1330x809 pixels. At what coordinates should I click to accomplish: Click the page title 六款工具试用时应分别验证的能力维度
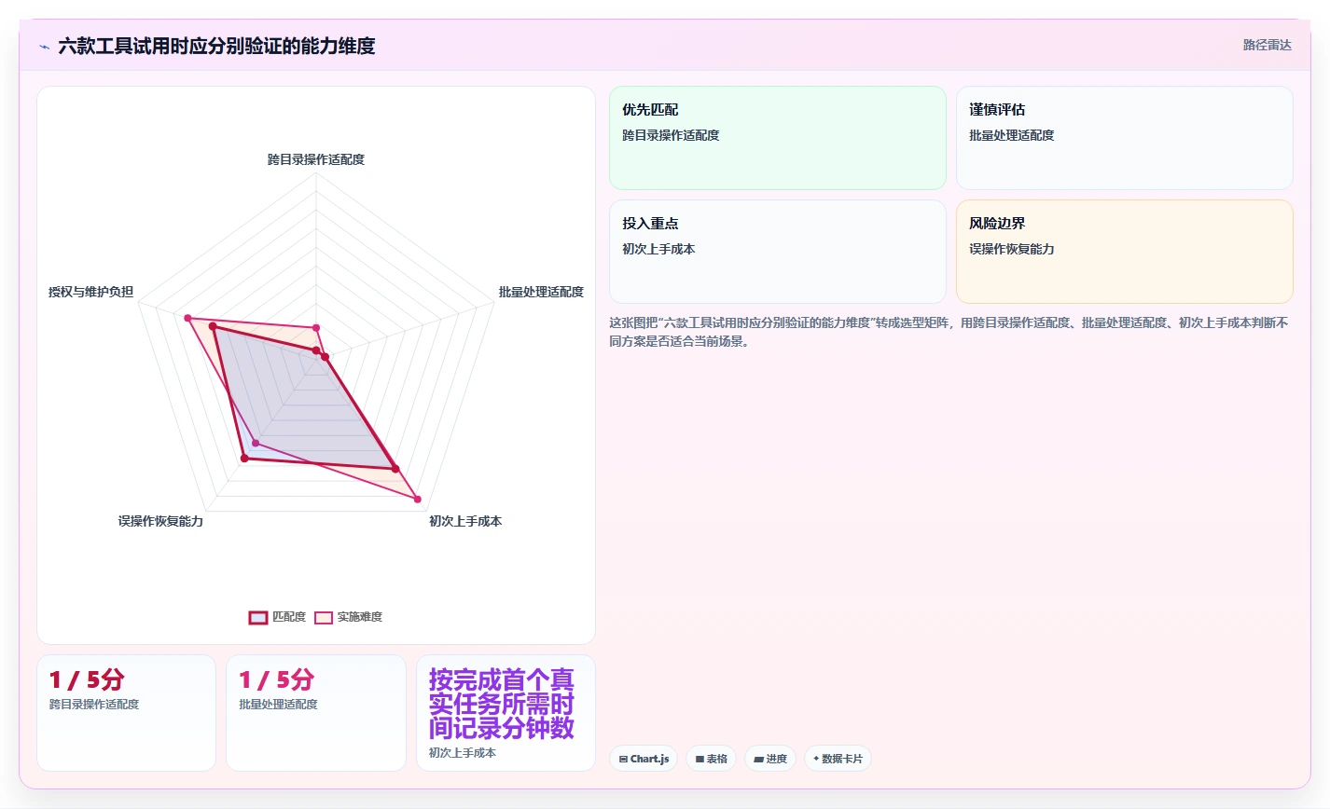216,46
